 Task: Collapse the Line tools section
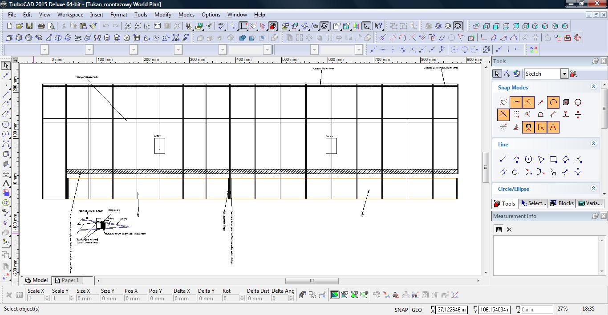click(x=593, y=144)
